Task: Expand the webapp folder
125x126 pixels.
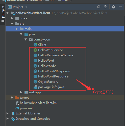Action: (x=21, y=92)
